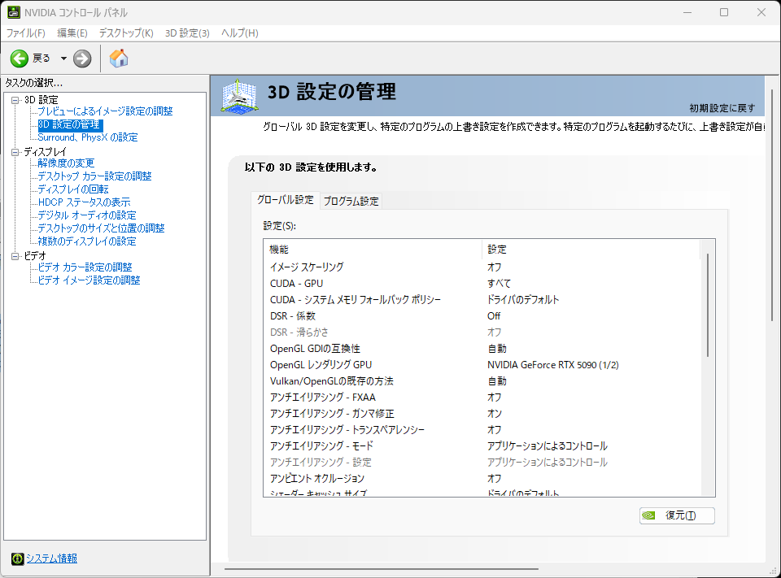Select 解像度の変更 in the task tree
781x578 pixels.
[x=66, y=163]
